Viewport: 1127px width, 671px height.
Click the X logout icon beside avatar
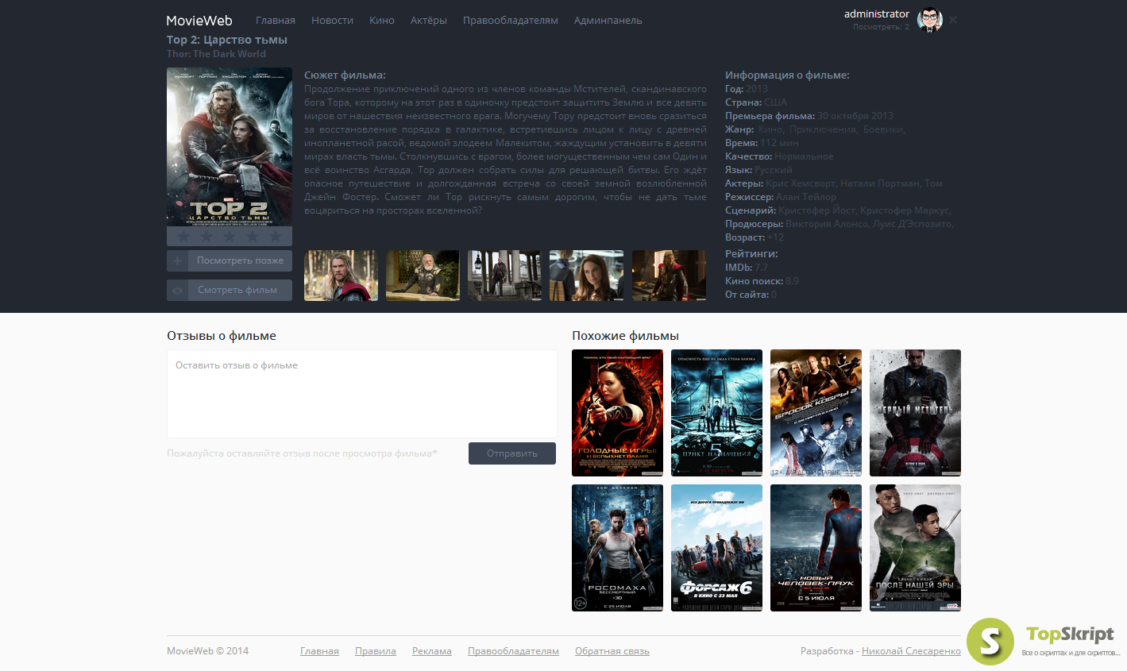coord(953,20)
